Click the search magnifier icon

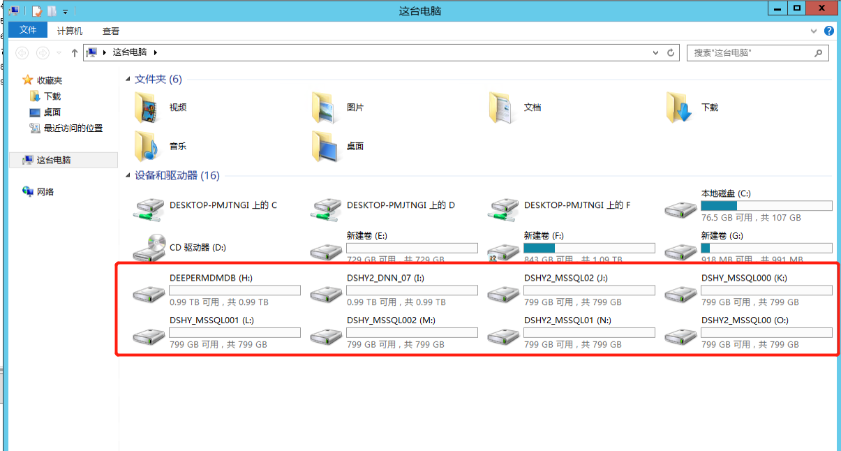point(819,53)
